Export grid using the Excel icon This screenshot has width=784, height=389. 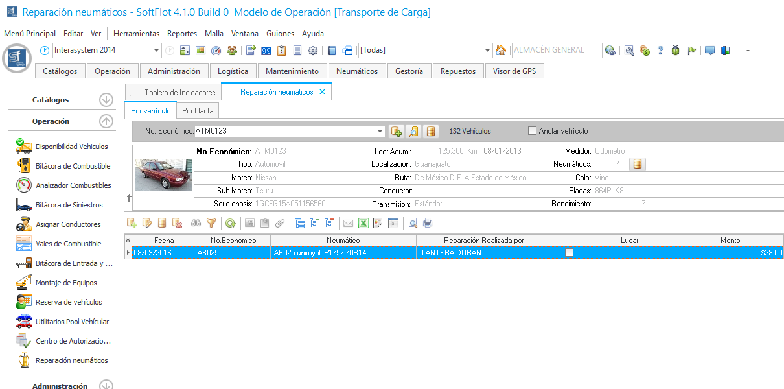pyautogui.click(x=363, y=223)
